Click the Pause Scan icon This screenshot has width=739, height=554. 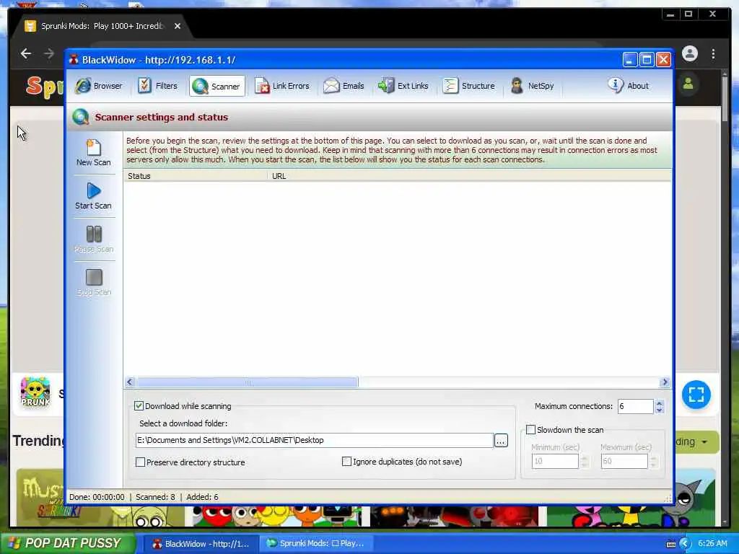coord(94,234)
